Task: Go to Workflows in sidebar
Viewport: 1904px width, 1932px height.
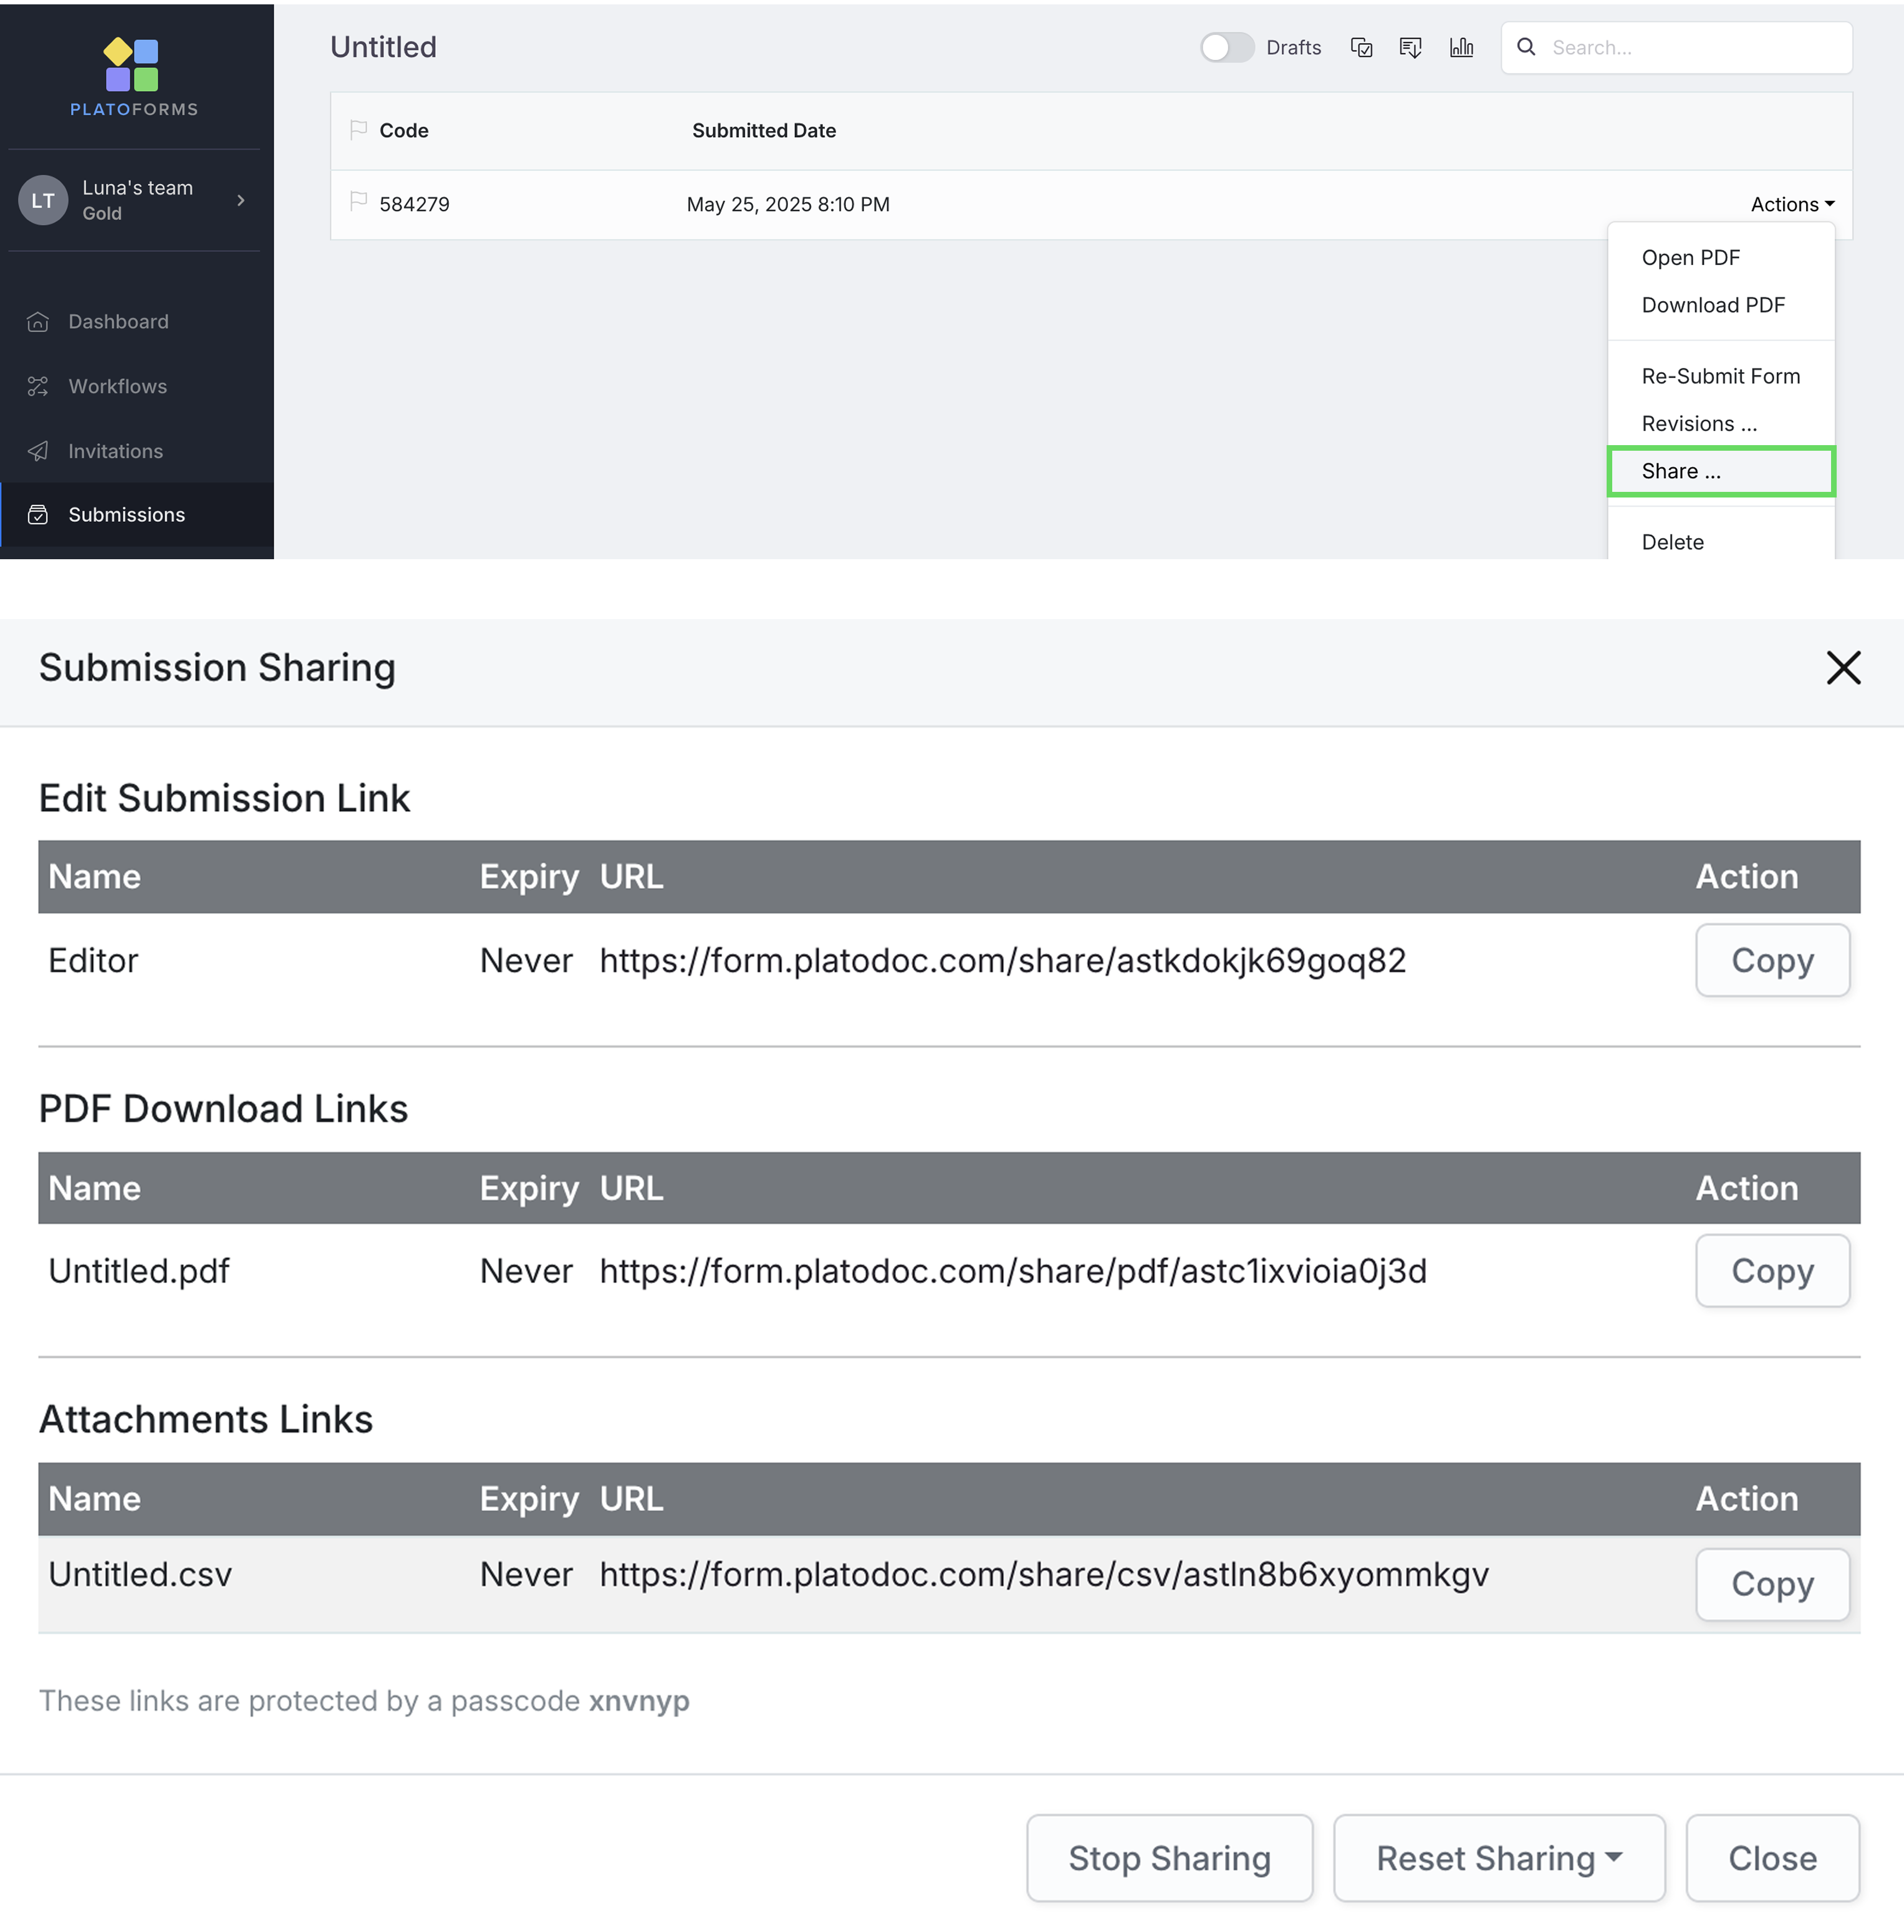Action: click(117, 386)
